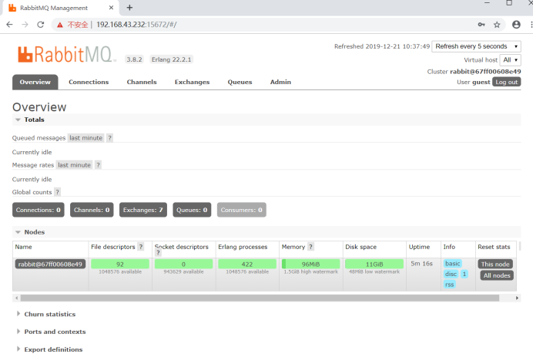Screen dimensions: 533x354
Task: Click the Socket descriptors 0 bar
Action: pos(183,264)
